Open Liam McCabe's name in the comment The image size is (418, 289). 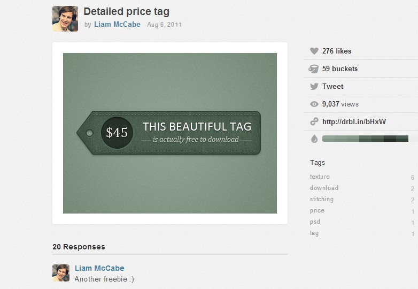click(x=99, y=268)
